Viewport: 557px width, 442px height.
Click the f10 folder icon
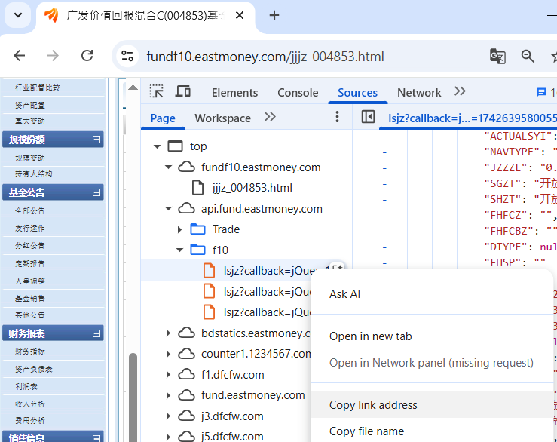pos(198,250)
